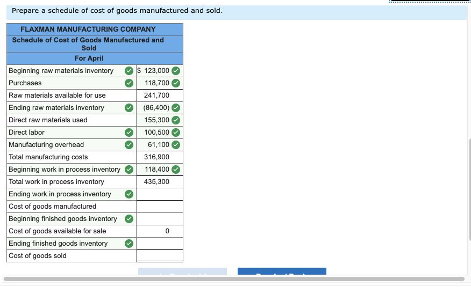The height and width of the screenshot is (287, 471).
Task: Click the Ending finished goods inventory amount field
Action: [x=160, y=243]
